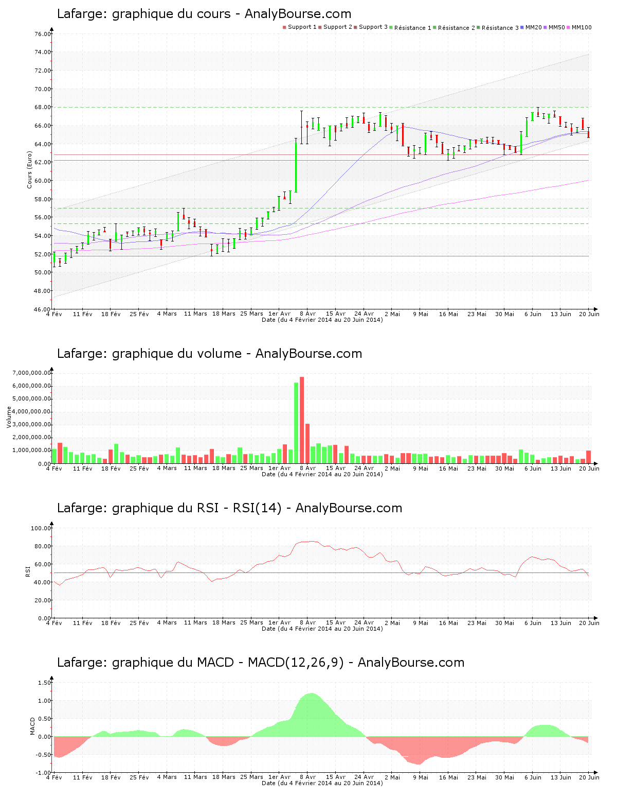Click '25 Mars' date under RSI chart
This screenshot has width=617, height=798.
pos(251,622)
